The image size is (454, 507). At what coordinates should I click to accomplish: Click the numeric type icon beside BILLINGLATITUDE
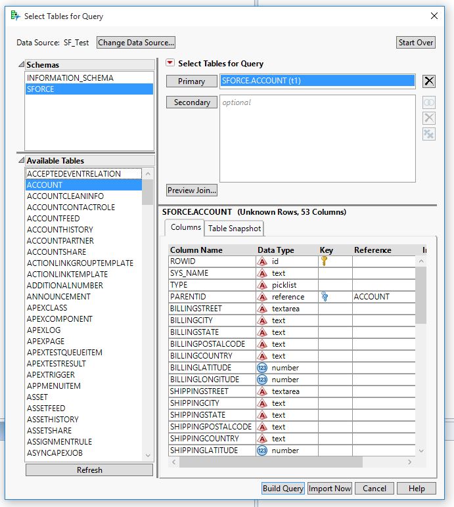pyautogui.click(x=262, y=368)
